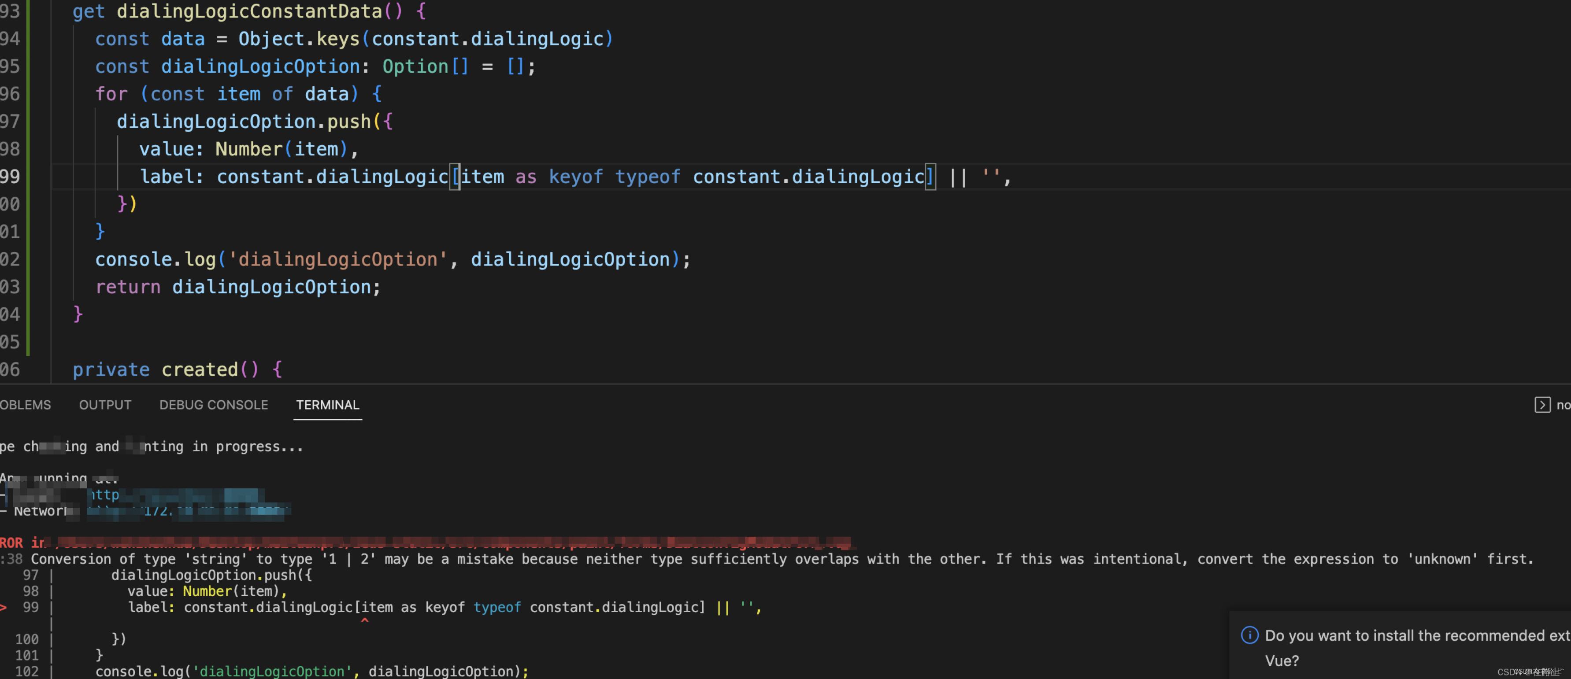Click the info icon in the extension notification

coord(1249,636)
